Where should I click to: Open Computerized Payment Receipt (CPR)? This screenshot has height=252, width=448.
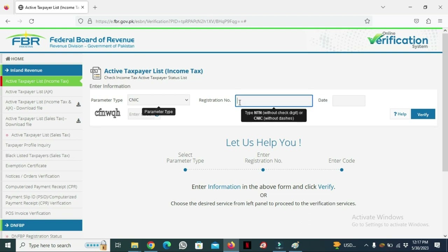point(41,187)
